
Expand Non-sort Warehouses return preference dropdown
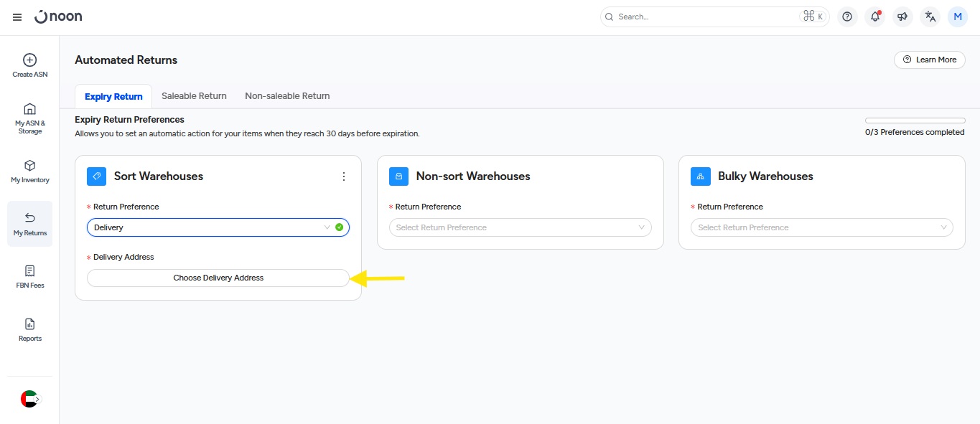point(520,227)
